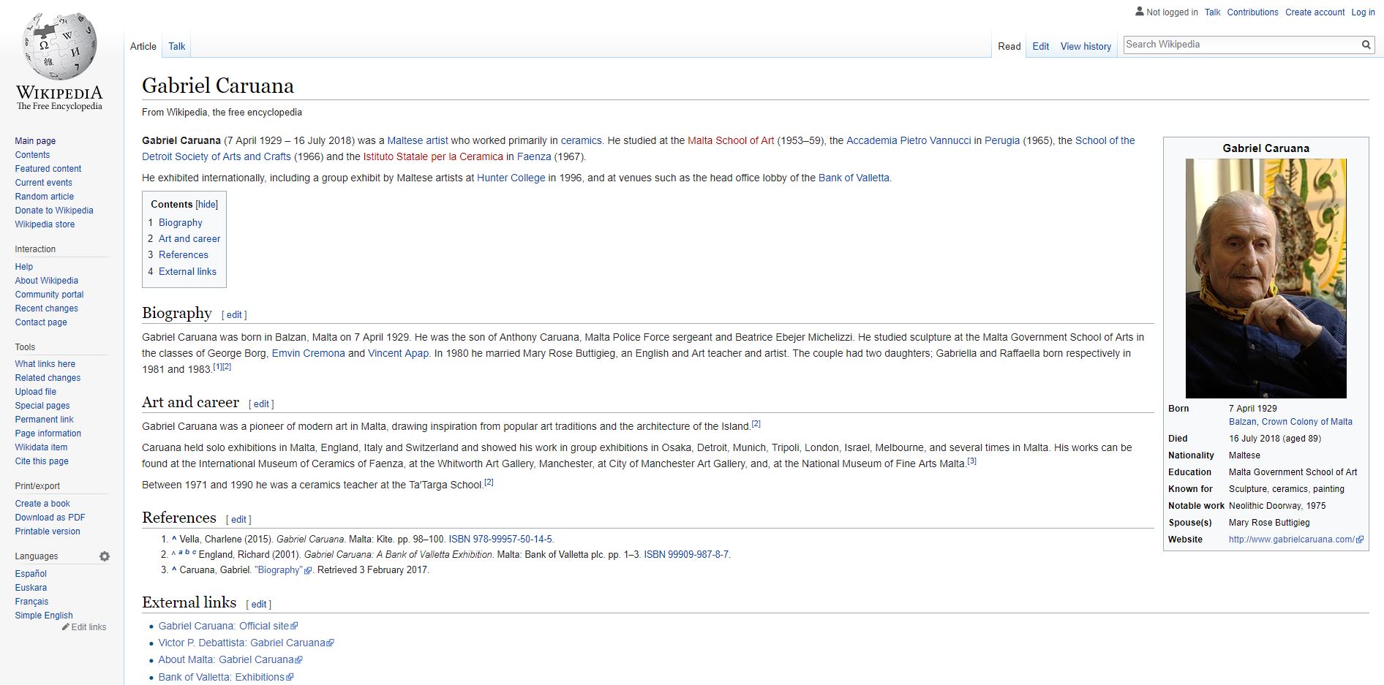Open the Edit tab for the article
Viewport: 1384px width, 685px height.
point(1040,46)
